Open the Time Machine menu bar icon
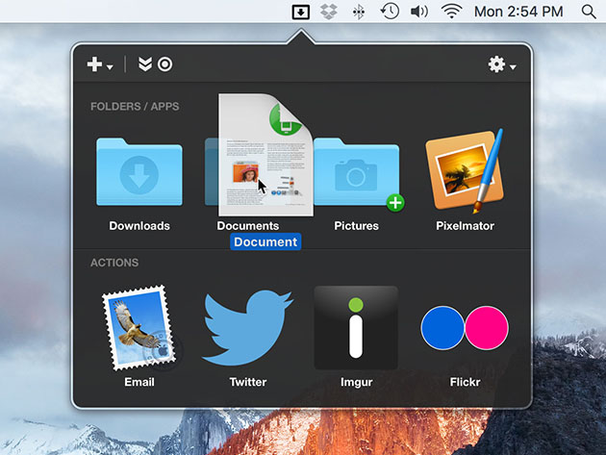 coord(390,12)
